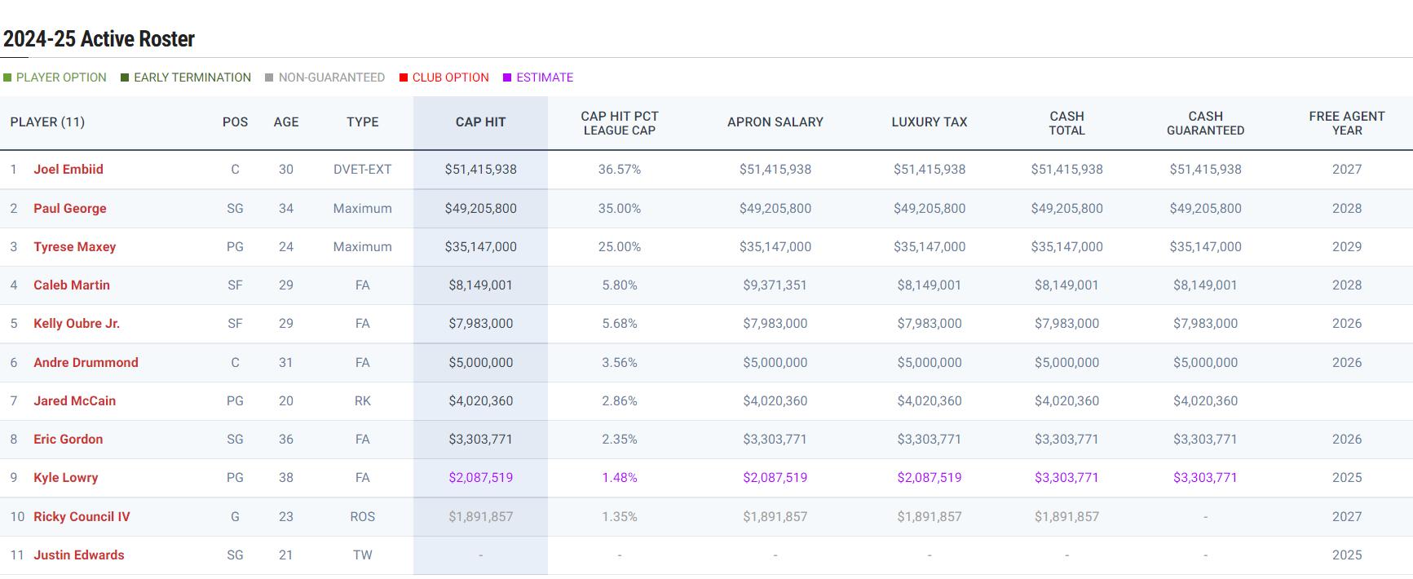Viewport: 1413px width, 579px height.
Task: Click the PLAYER OPTION legend label
Action: (61, 77)
